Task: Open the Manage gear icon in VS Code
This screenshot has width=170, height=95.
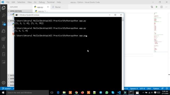Action: [3, 83]
